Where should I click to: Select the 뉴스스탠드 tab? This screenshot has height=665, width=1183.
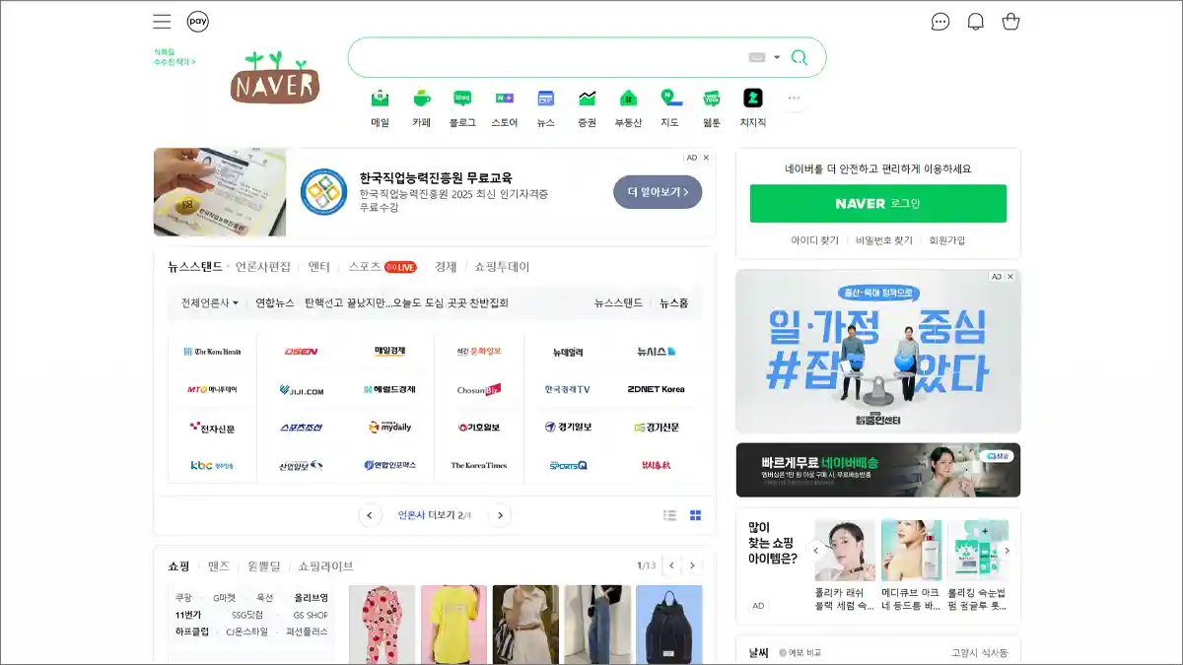(x=195, y=267)
